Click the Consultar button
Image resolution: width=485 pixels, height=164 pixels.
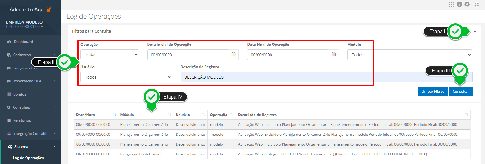pyautogui.click(x=461, y=92)
